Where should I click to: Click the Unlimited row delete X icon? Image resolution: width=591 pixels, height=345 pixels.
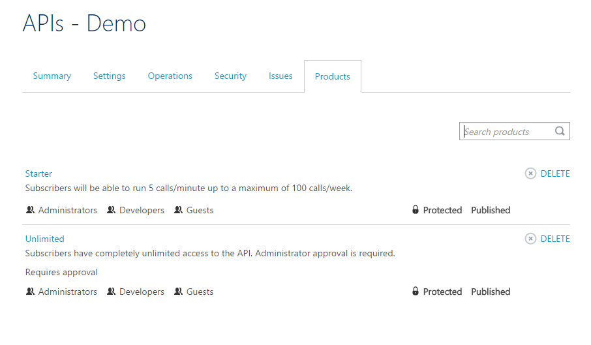click(530, 239)
